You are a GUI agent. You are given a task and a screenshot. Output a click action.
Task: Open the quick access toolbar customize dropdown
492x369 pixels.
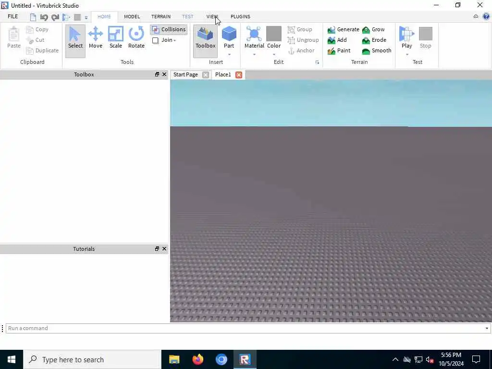point(86,18)
